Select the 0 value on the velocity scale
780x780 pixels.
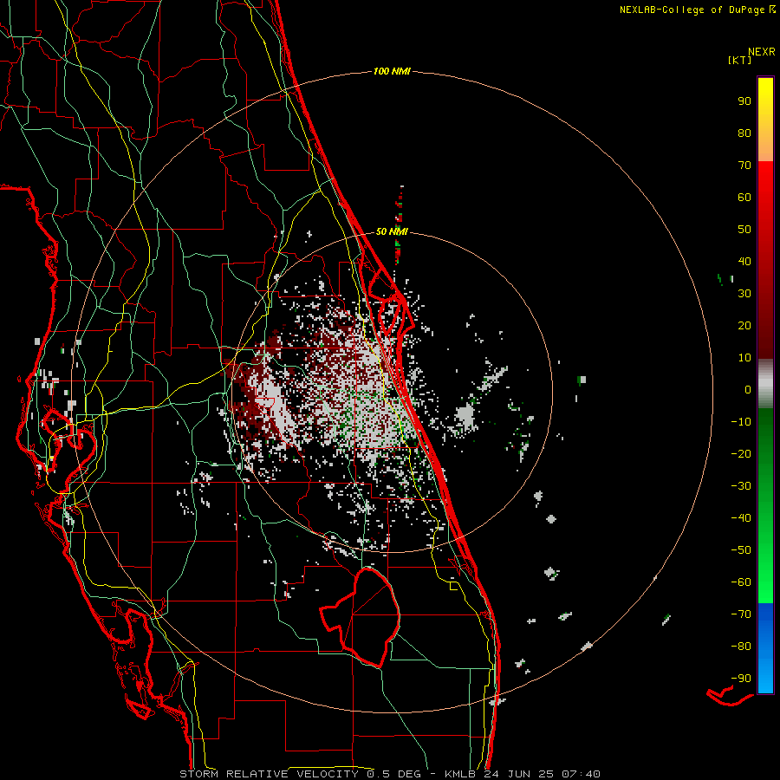(x=748, y=390)
